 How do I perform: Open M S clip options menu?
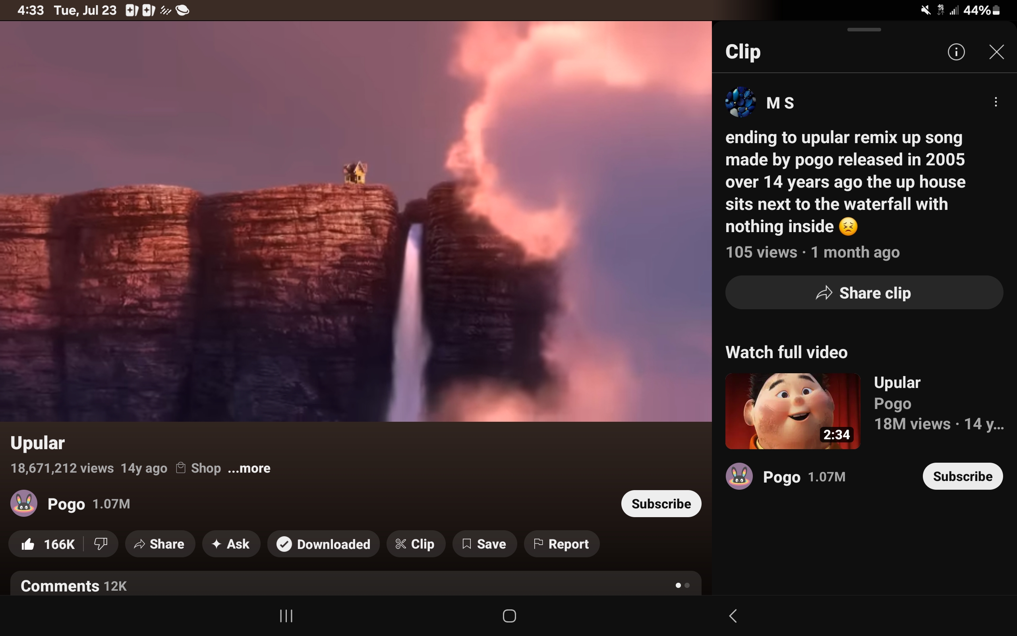coord(996,102)
